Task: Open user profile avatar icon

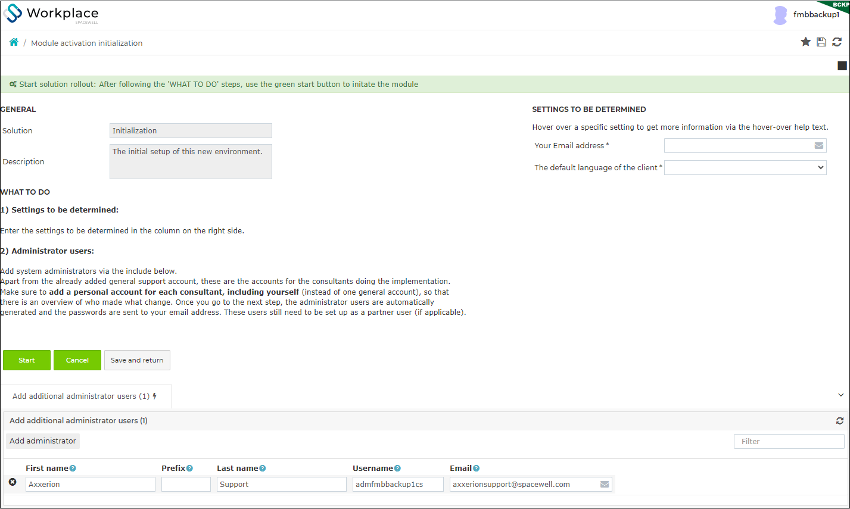Action: (x=780, y=15)
